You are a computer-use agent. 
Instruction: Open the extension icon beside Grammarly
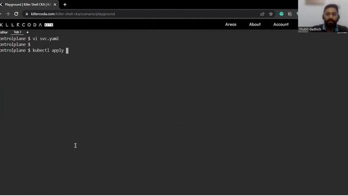pos(290,14)
